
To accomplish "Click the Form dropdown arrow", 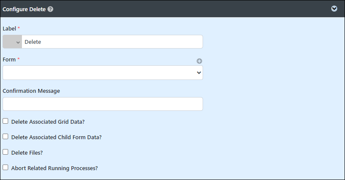I will click(199, 73).
